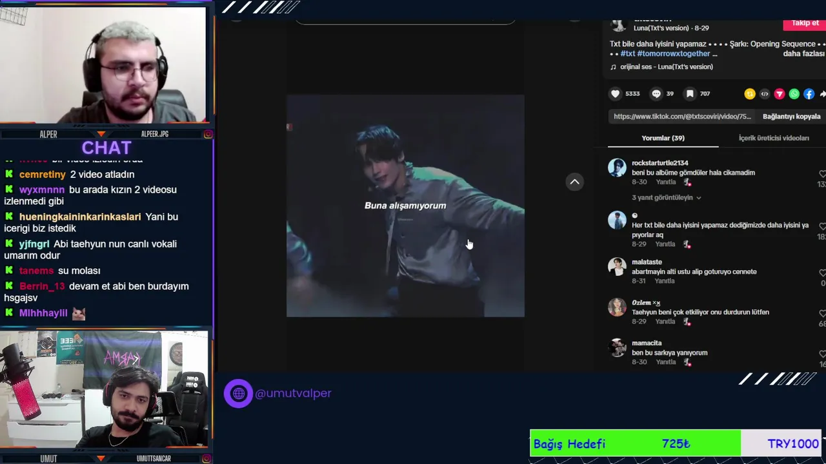The height and width of the screenshot is (464, 826).
Task: Open the embed code icon
Action: tap(765, 94)
